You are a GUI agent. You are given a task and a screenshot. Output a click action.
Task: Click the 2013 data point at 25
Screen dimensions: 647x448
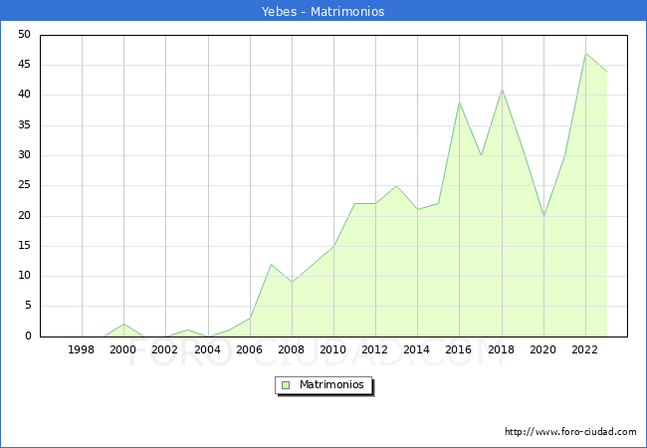point(396,185)
